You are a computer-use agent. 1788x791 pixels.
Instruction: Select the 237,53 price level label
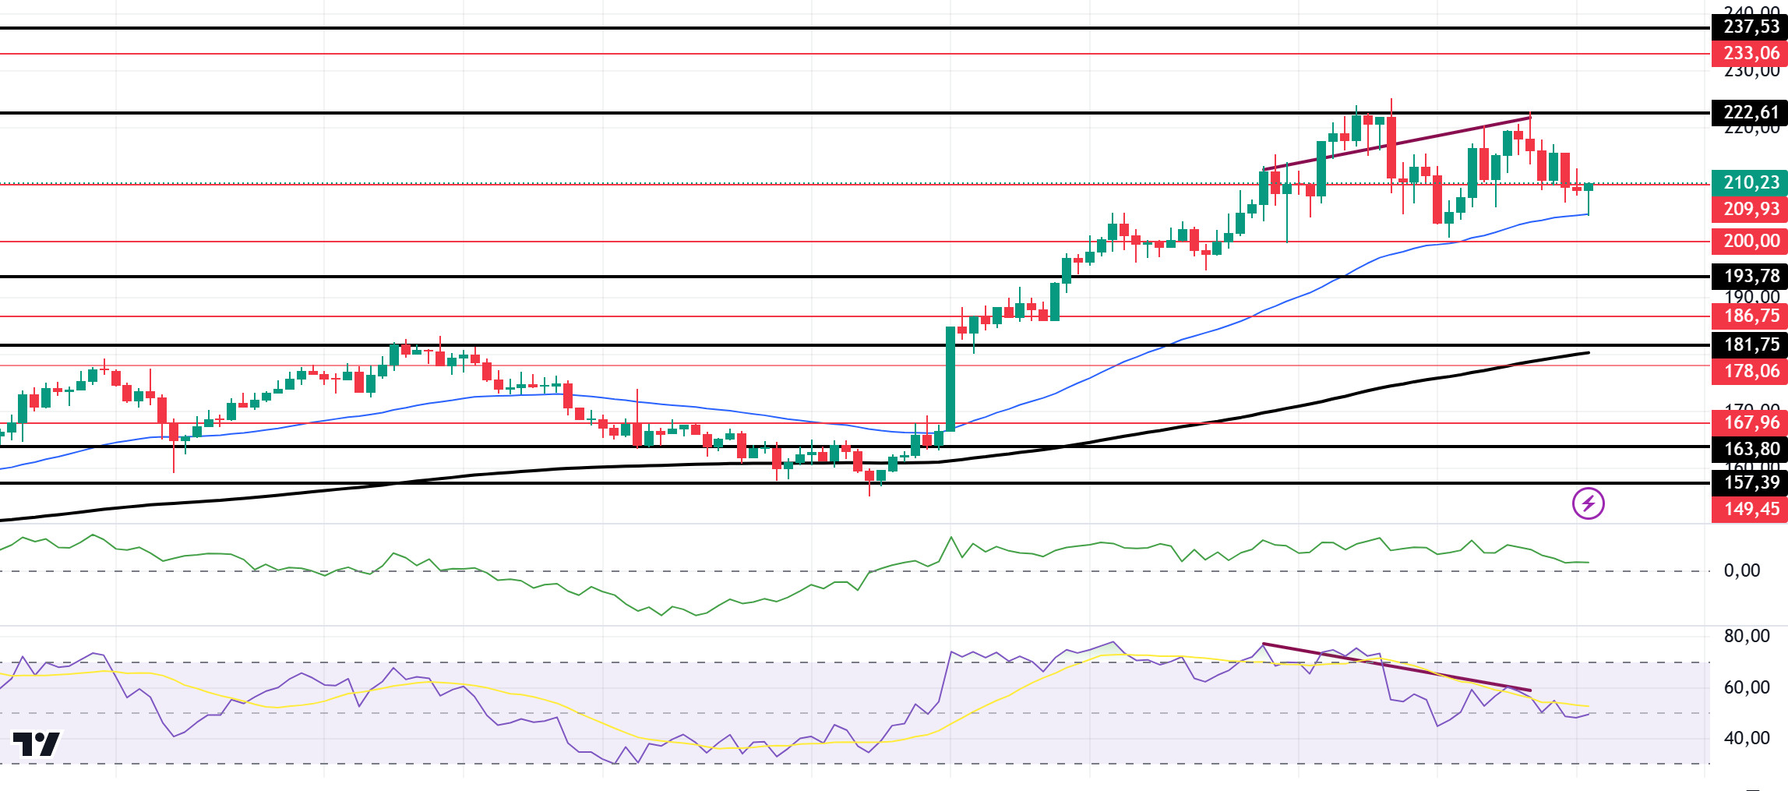click(1750, 26)
